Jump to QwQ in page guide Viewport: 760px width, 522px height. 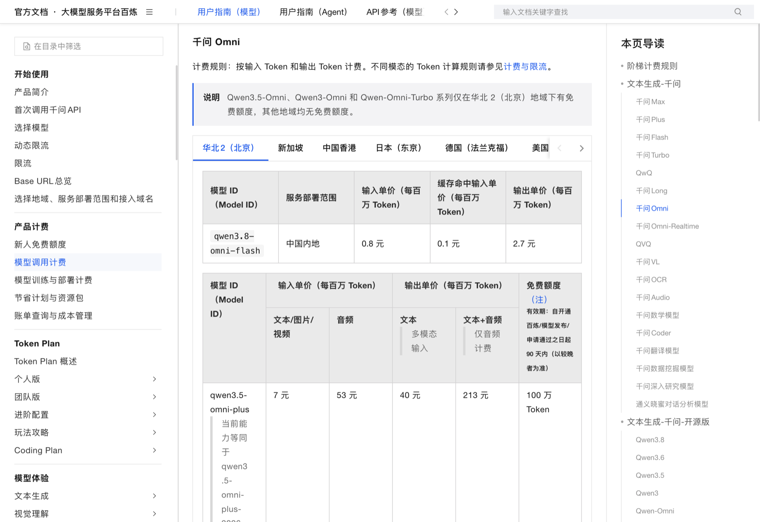tap(644, 173)
